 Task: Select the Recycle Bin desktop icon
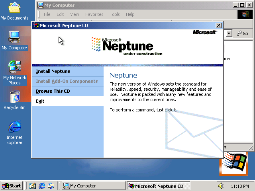(14, 100)
